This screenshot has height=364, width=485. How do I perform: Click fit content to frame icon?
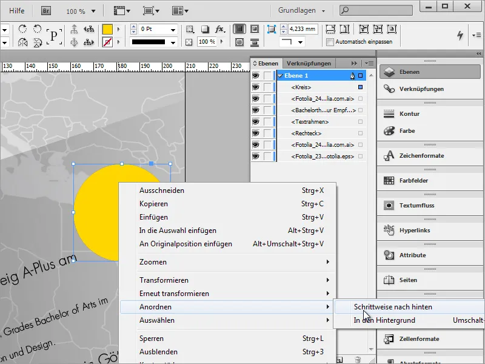tap(363, 29)
